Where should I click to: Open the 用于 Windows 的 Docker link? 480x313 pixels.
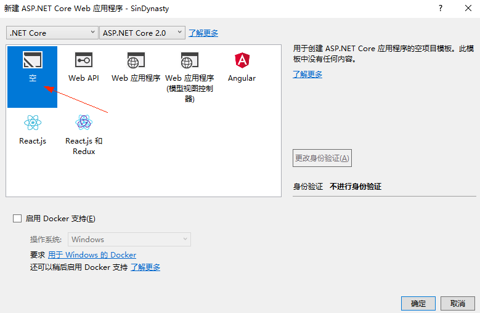[x=92, y=255]
